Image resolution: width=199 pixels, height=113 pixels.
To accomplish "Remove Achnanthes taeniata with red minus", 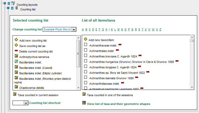I will [137, 77].
